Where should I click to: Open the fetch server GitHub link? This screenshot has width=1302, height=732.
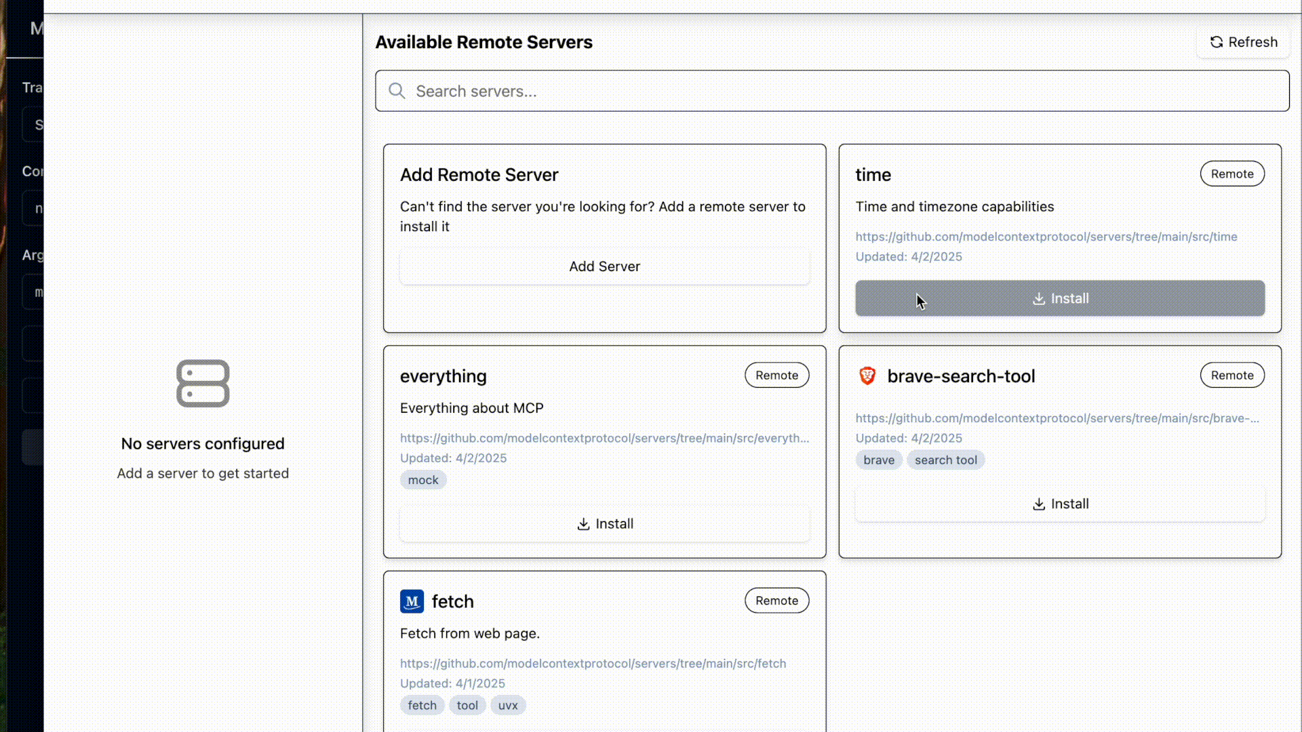click(x=593, y=664)
